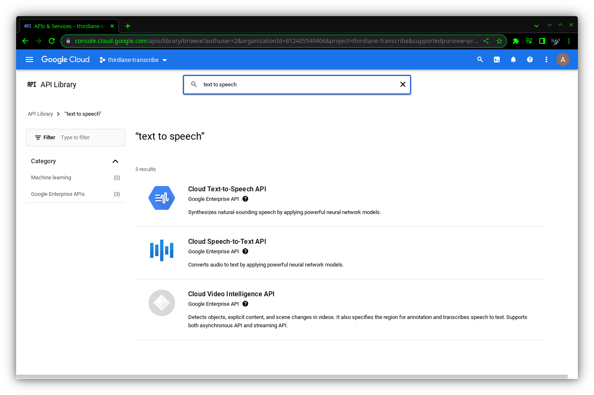Click the "text to speech" breadcrumb text
The width and height of the screenshot is (594, 395).
pos(83,114)
